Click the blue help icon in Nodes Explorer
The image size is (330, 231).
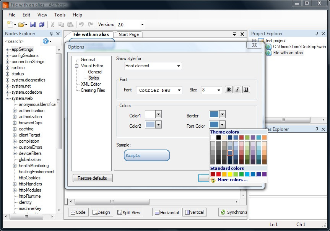pos(46,41)
